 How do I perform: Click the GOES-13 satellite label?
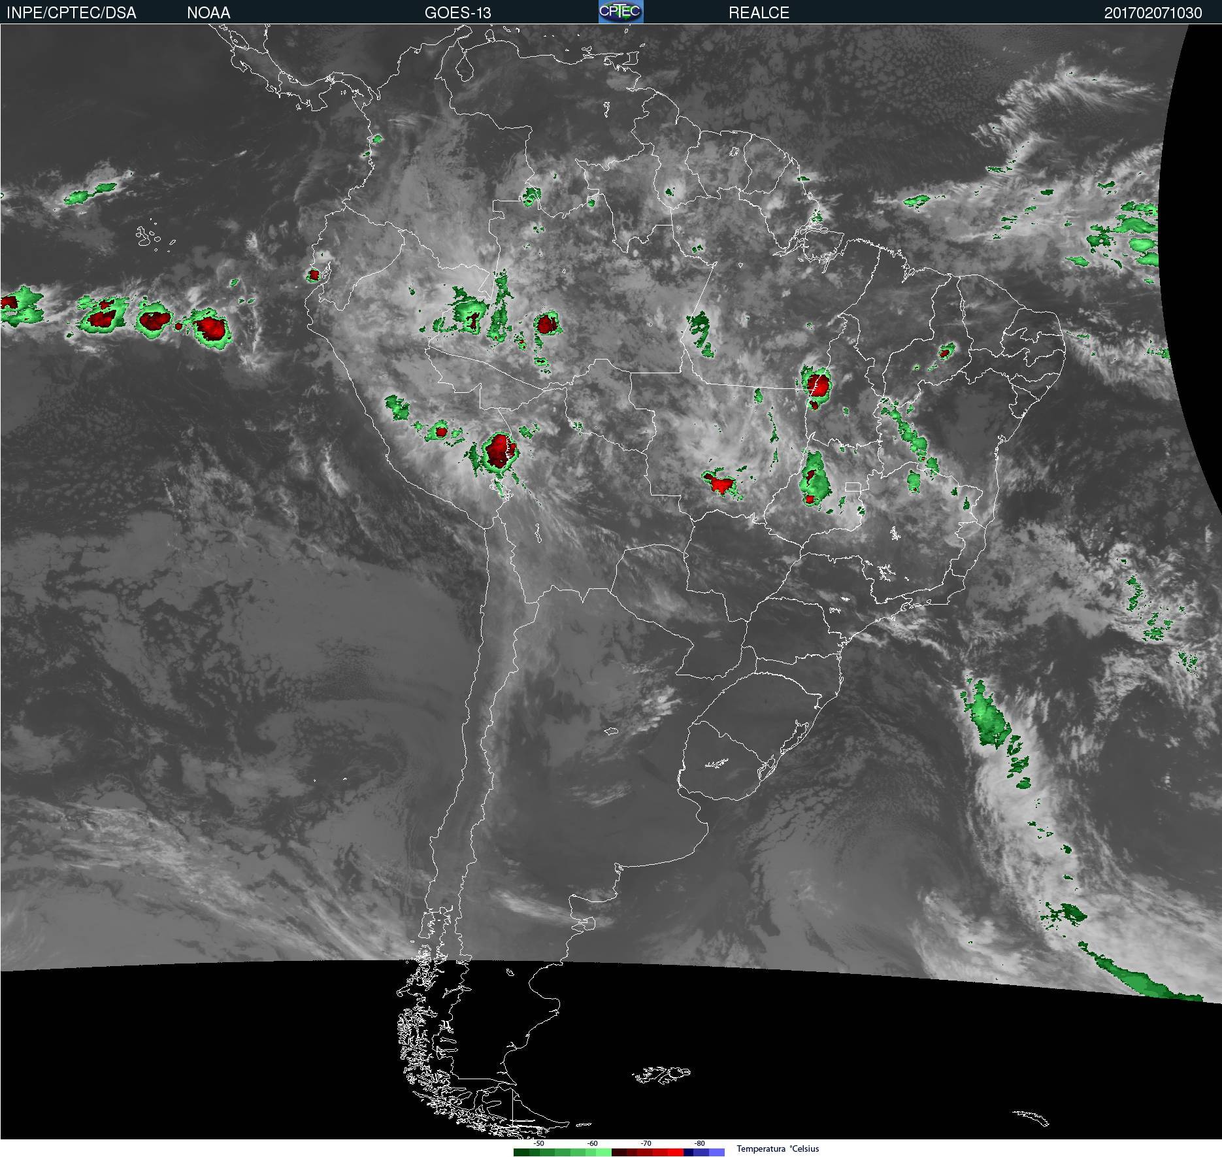pos(457,12)
